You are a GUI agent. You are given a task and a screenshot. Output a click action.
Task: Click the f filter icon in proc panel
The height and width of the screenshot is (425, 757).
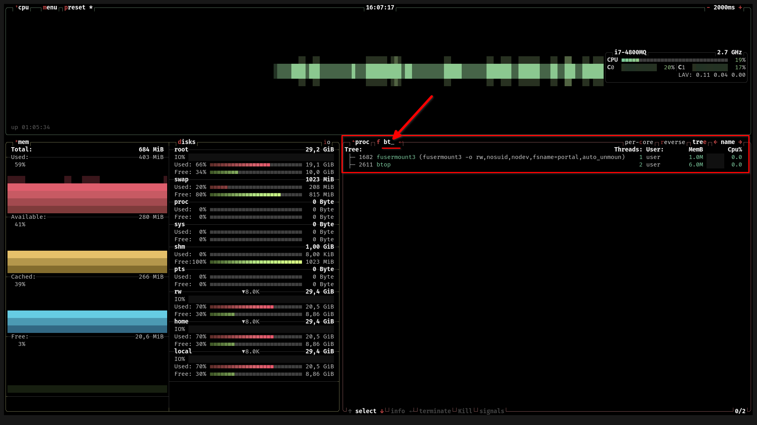(378, 142)
